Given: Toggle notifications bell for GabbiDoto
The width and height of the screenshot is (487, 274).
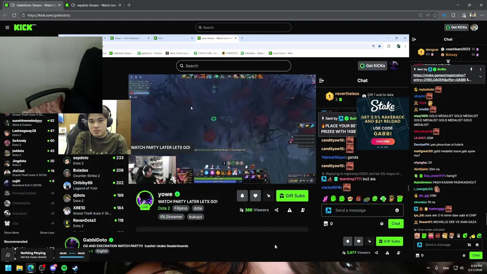Looking at the screenshot, I should pyautogui.click(x=347, y=241).
